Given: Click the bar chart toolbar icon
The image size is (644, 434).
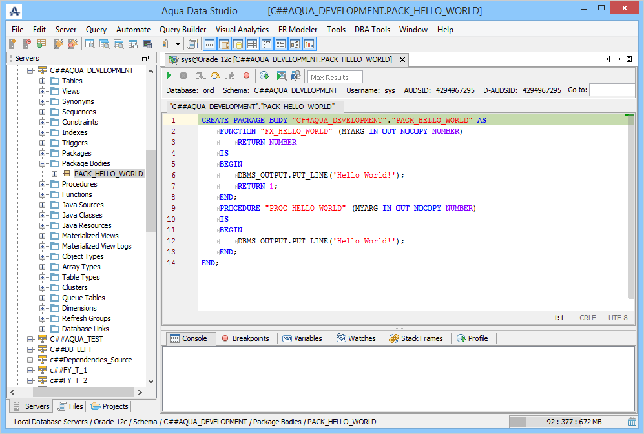Looking at the screenshot, I should pyautogui.click(x=309, y=44).
